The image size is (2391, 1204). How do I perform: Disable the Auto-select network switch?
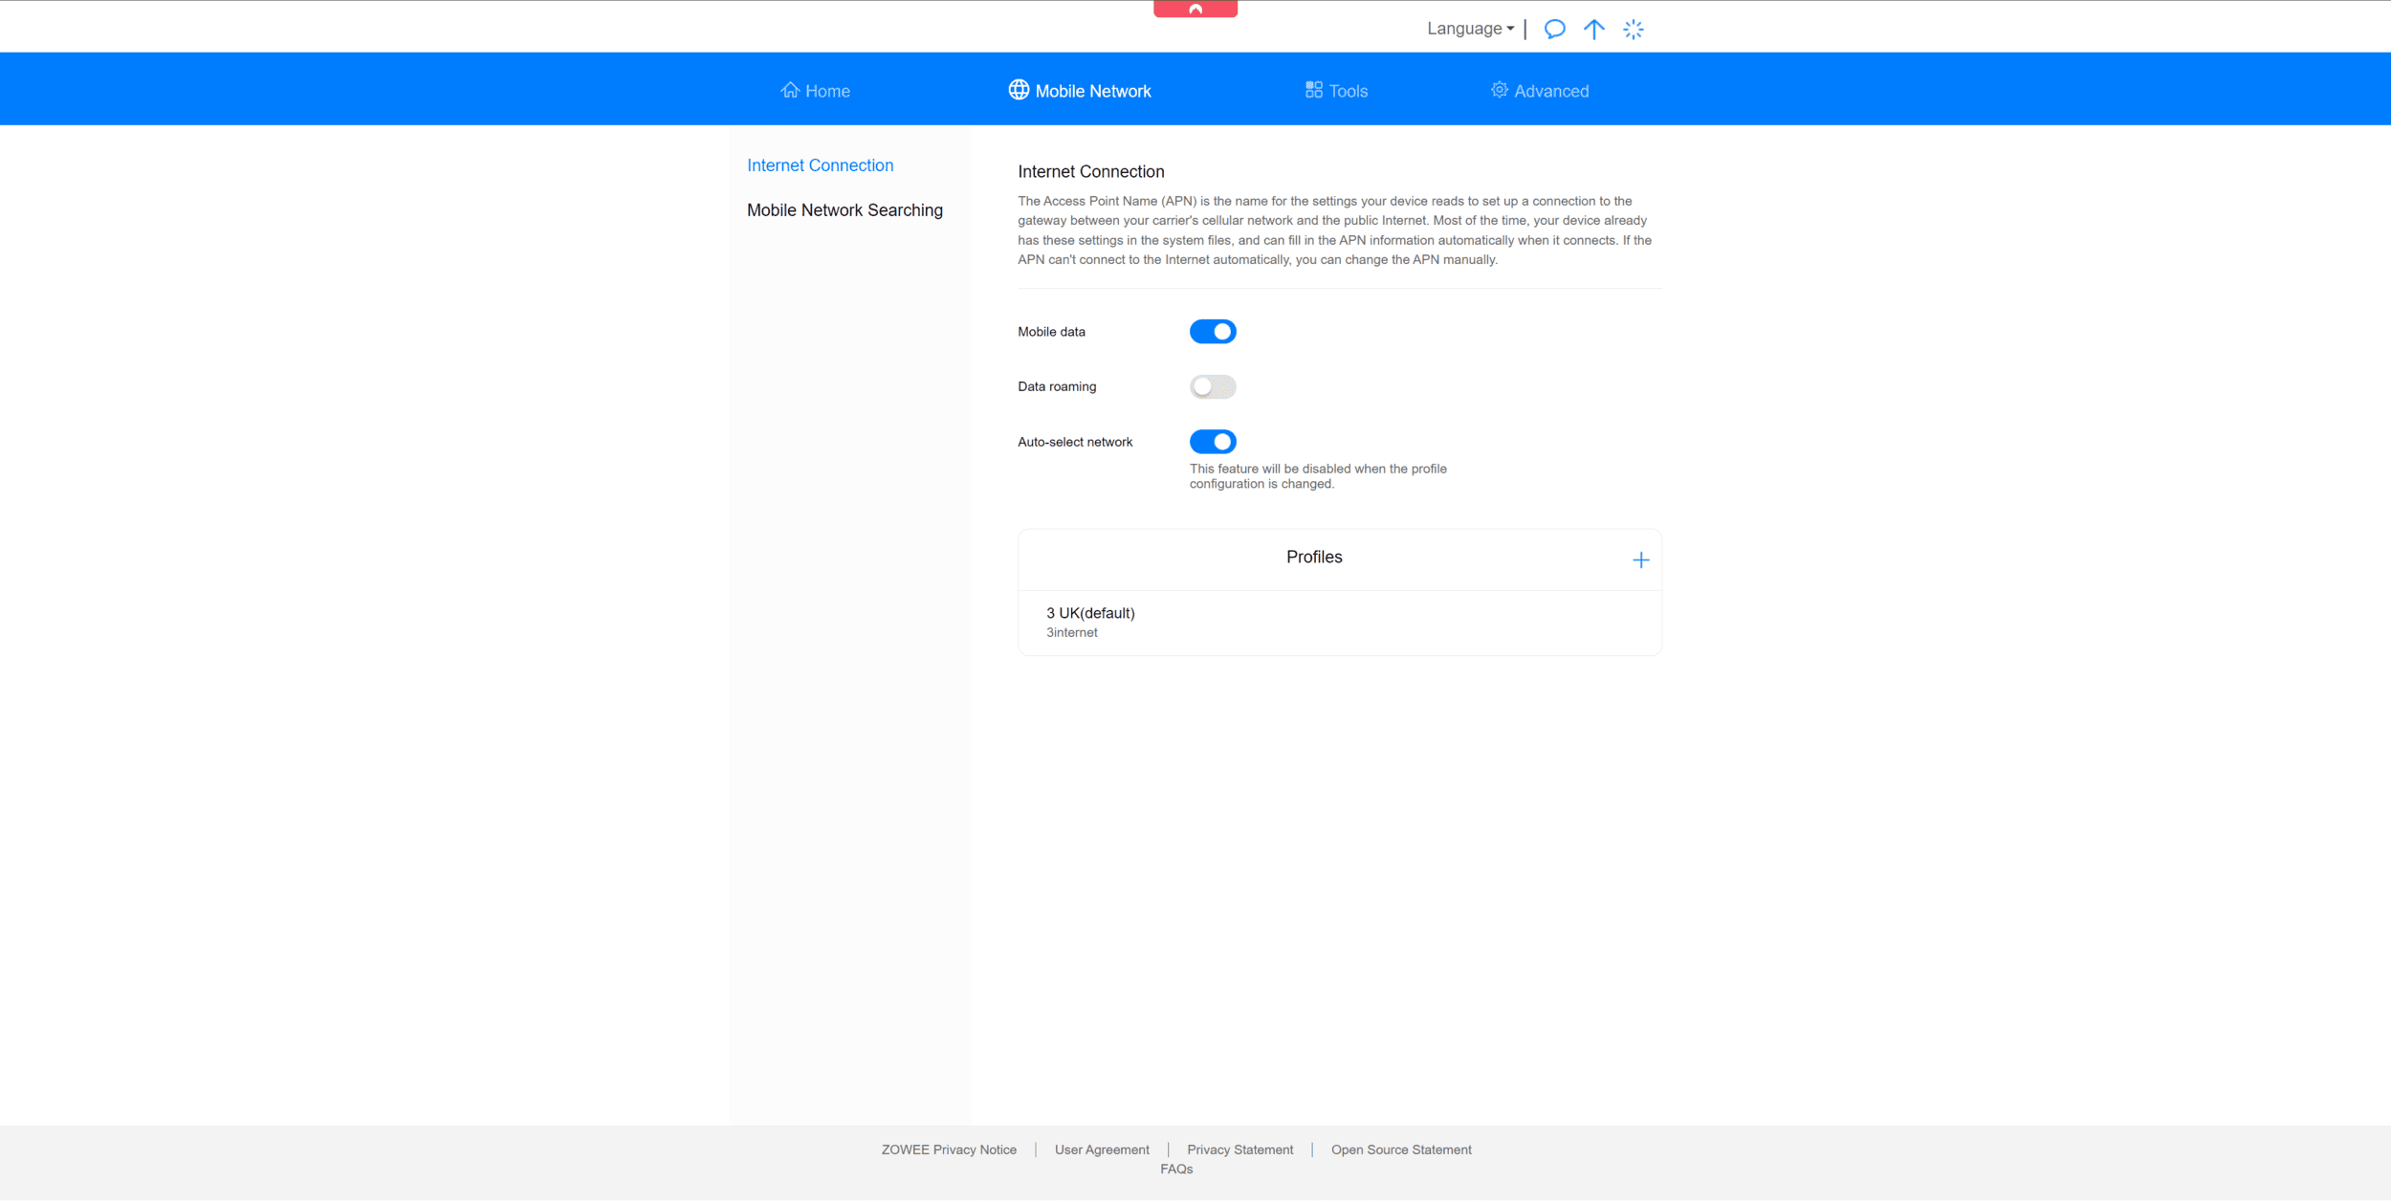[1212, 442]
